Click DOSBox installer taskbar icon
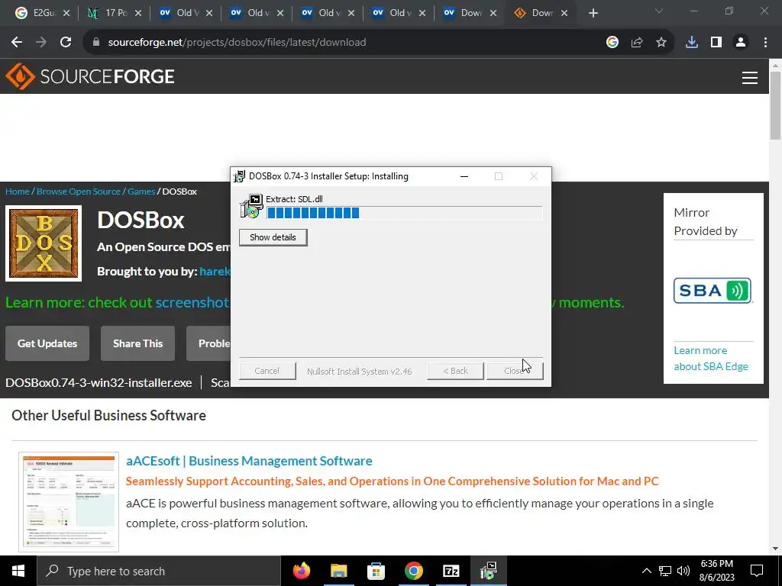Image resolution: width=782 pixels, height=586 pixels. click(x=488, y=571)
